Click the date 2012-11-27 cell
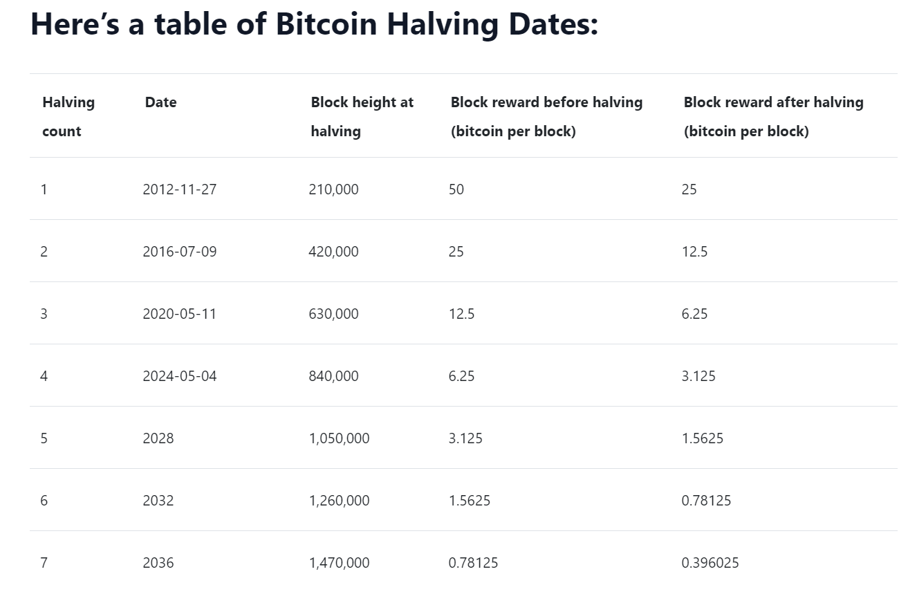 click(179, 189)
